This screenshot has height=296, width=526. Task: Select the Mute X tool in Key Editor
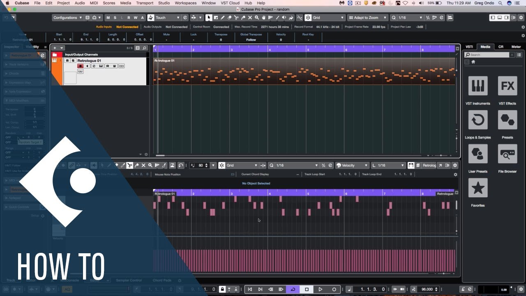point(143,165)
